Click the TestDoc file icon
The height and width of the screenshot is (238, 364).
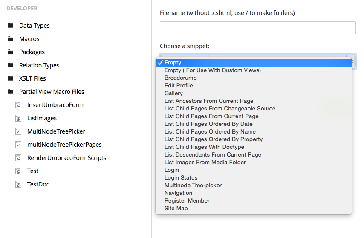[18, 184]
